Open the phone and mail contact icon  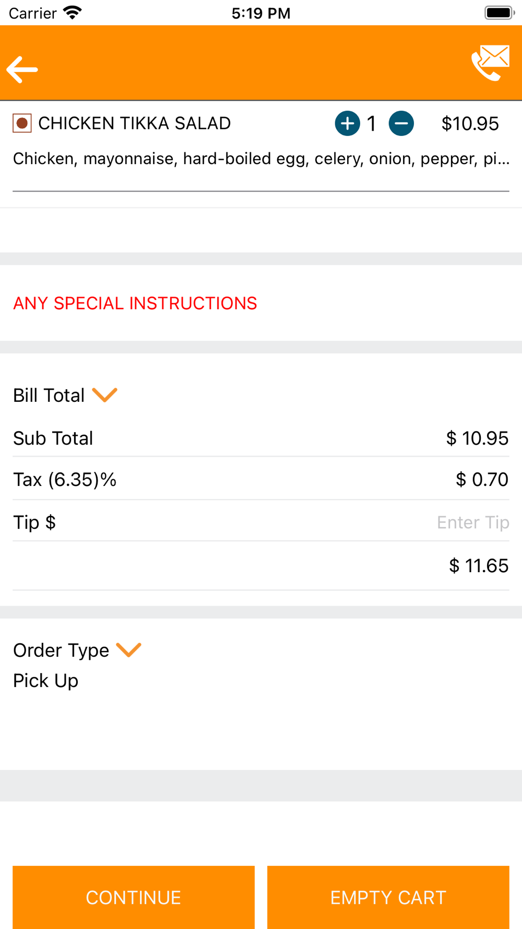click(x=490, y=63)
